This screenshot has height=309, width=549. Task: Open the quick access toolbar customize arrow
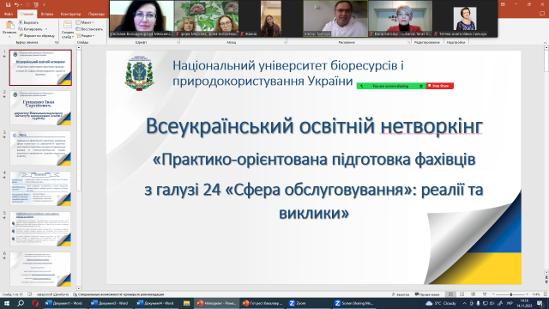click(x=44, y=5)
